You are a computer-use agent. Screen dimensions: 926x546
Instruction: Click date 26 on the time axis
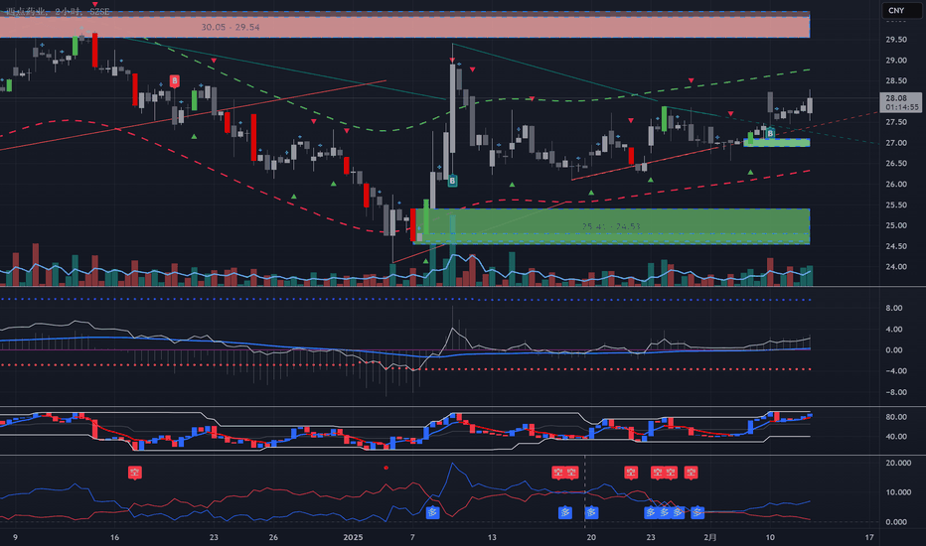coord(273,537)
